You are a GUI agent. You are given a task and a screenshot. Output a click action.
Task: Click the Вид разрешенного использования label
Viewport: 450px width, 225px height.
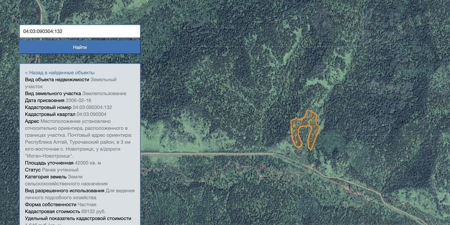pyautogui.click(x=65, y=191)
